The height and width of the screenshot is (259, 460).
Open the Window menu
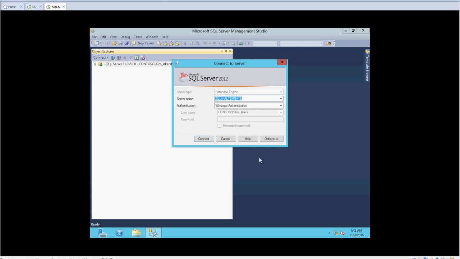tap(152, 37)
